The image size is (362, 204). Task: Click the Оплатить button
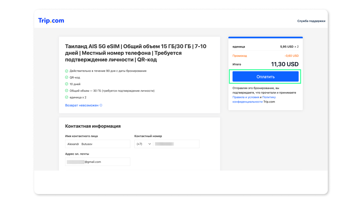click(x=265, y=77)
